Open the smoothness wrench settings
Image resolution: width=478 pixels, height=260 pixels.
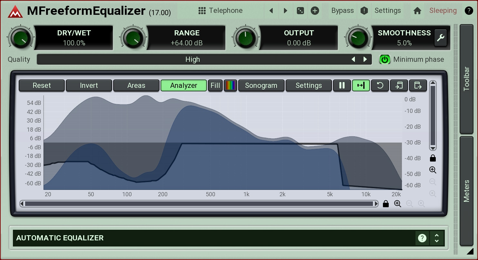point(440,38)
